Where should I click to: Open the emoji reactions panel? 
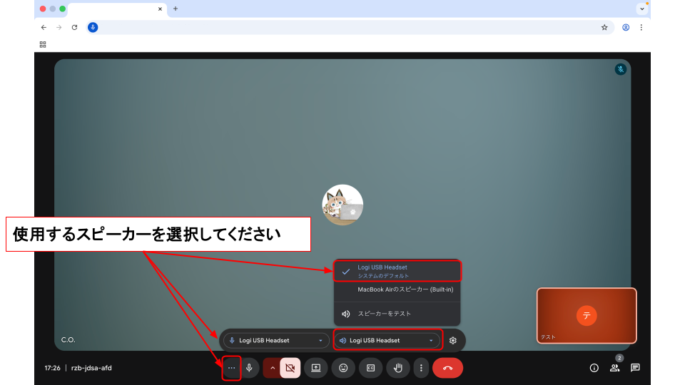(343, 368)
